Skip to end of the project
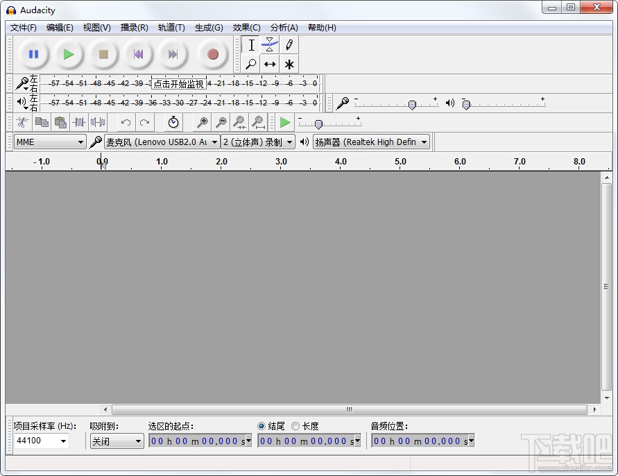618x476 pixels. (173, 54)
